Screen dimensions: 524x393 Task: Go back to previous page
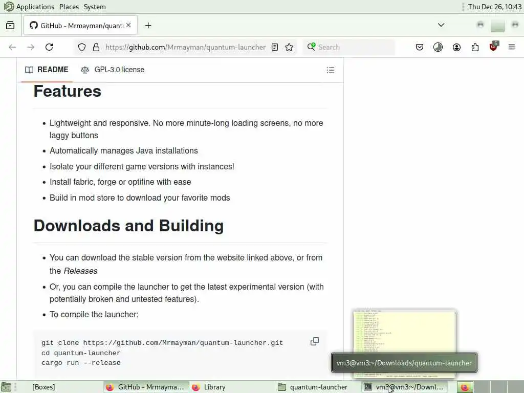[x=12, y=47]
